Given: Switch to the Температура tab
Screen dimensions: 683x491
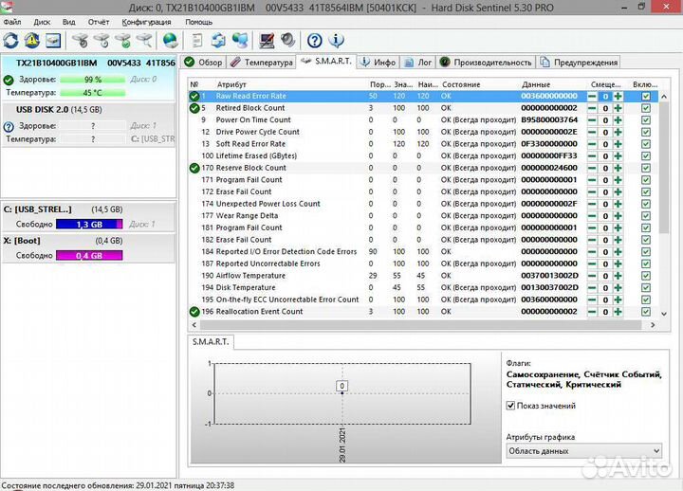Looking at the screenshot, I should click(262, 63).
